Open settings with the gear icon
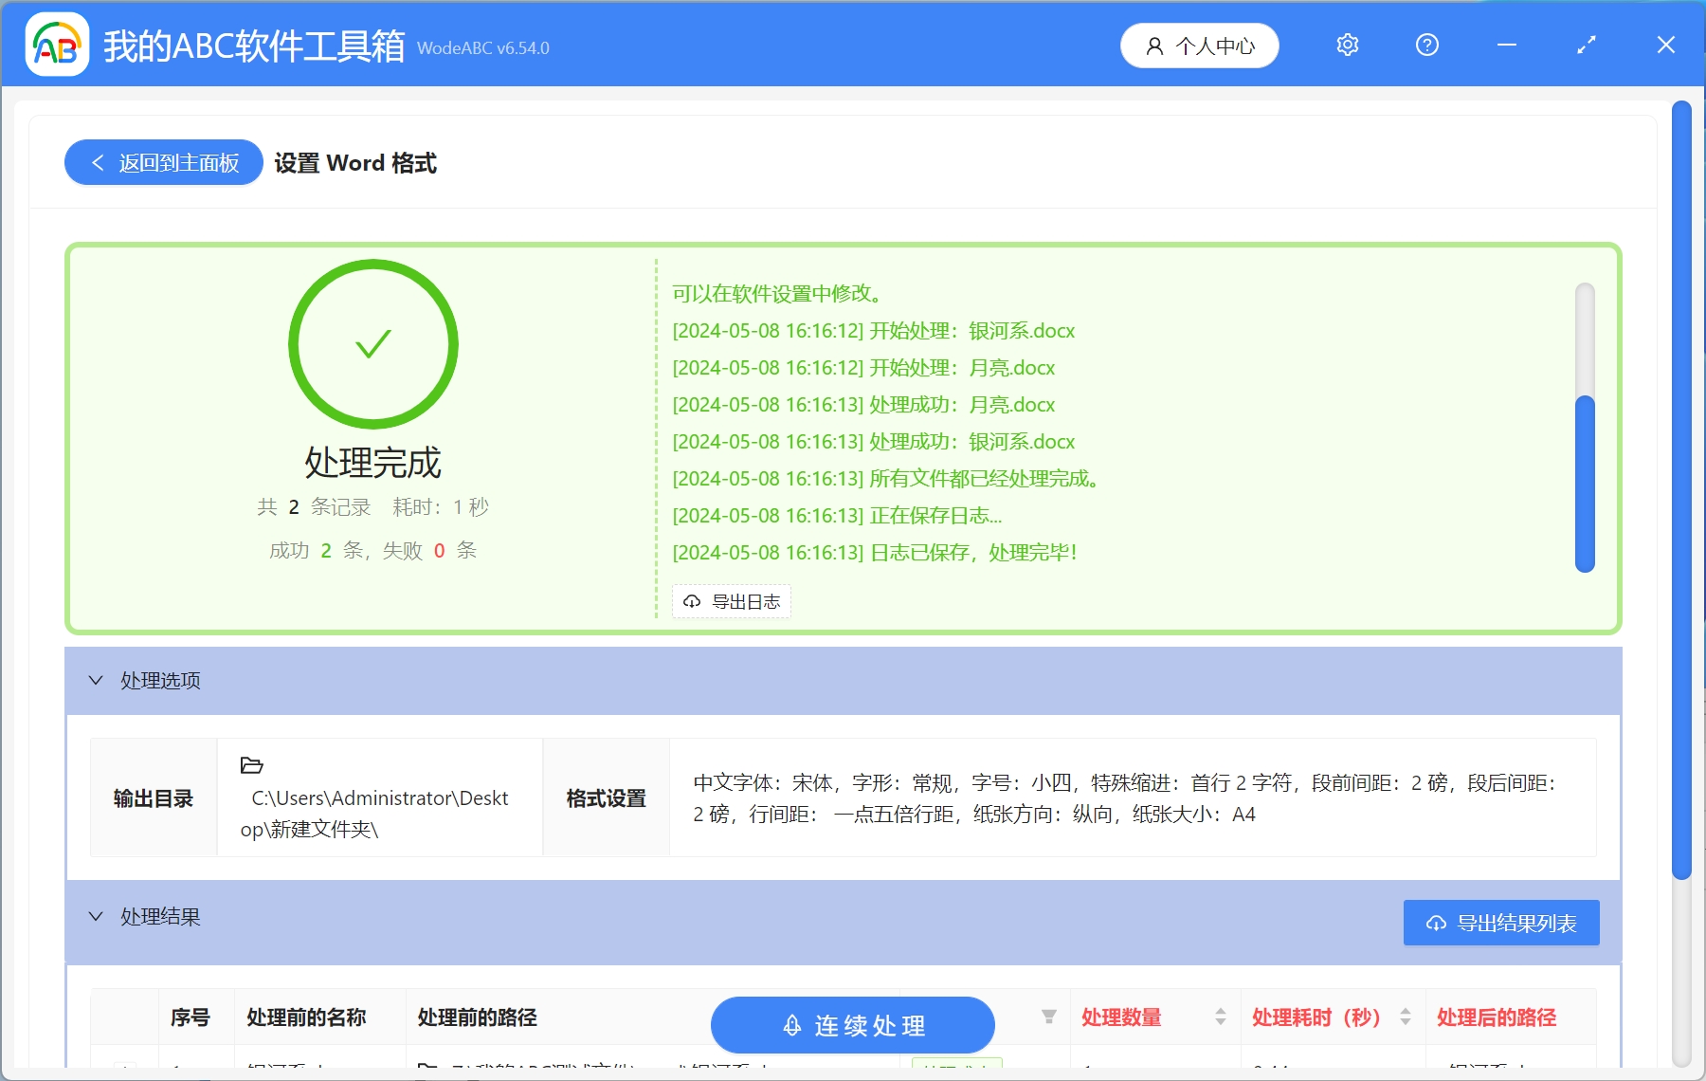The height and width of the screenshot is (1081, 1706). (x=1347, y=45)
